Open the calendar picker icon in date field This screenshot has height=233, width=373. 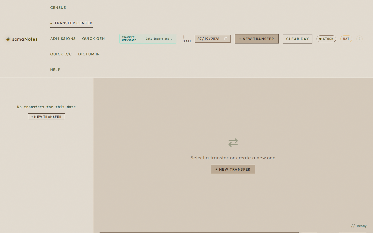click(226, 39)
